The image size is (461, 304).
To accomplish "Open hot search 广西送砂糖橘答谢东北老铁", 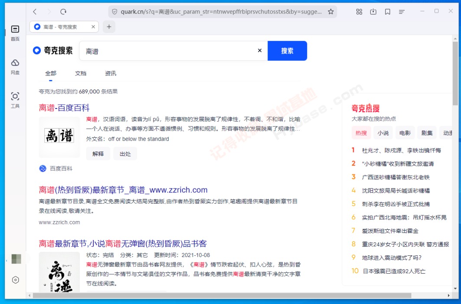I will (x=396, y=177).
